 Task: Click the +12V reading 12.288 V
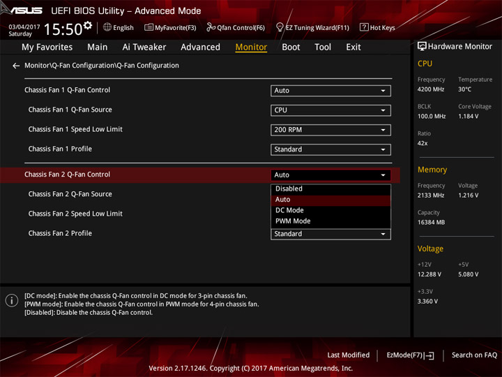pyautogui.click(x=429, y=274)
